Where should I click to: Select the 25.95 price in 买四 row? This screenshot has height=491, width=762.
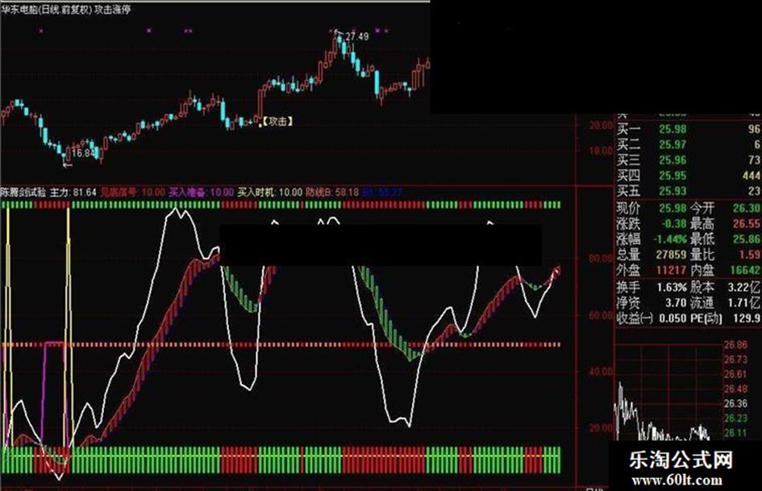[x=672, y=175]
